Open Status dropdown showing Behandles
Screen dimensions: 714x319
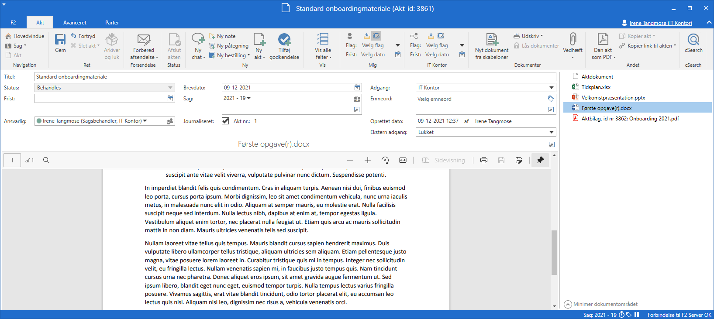105,88
